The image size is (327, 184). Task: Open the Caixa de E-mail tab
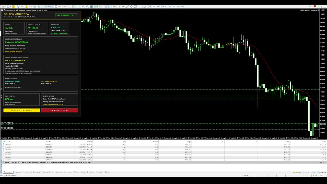[x=48, y=172]
